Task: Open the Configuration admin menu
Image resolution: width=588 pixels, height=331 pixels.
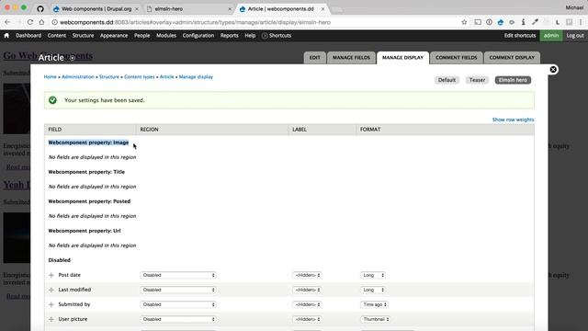Action: [x=198, y=36]
